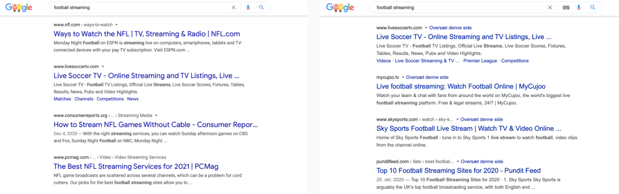Clear the search text in left window
Viewport: 619px width, 194px height.
pyautogui.click(x=233, y=8)
